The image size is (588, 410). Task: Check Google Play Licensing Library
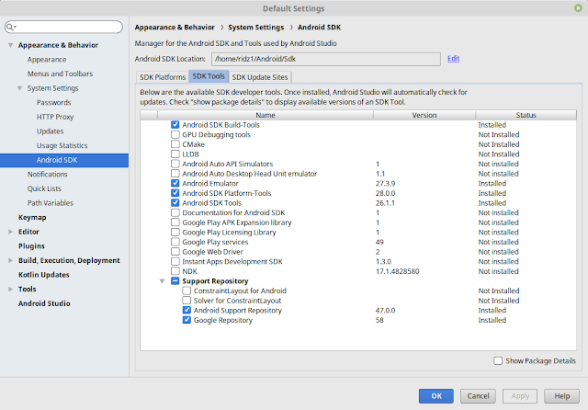pos(175,232)
